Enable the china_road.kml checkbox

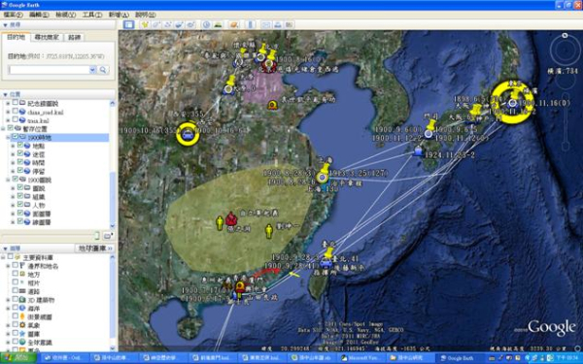click(15, 111)
